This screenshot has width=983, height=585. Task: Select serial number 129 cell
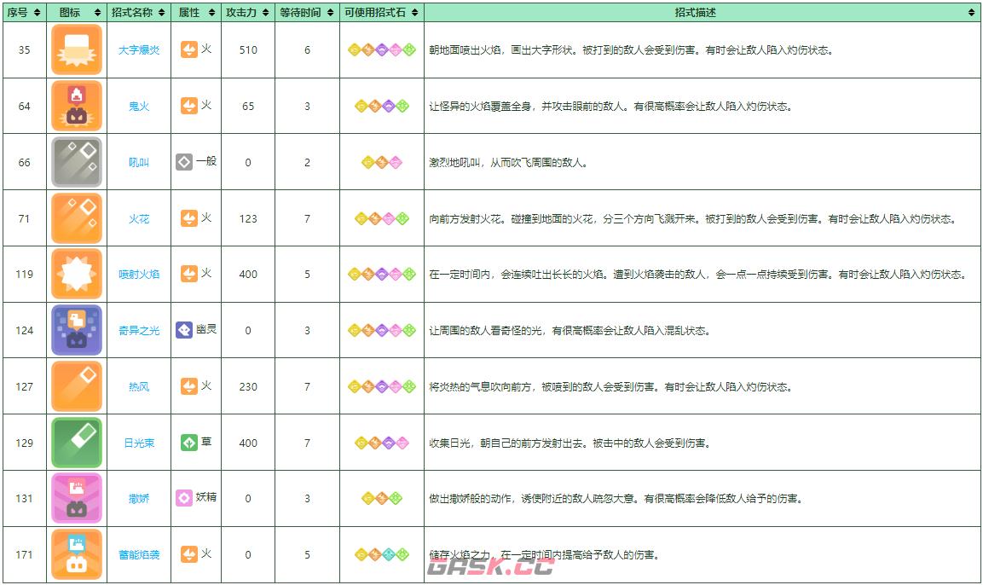tap(25, 443)
